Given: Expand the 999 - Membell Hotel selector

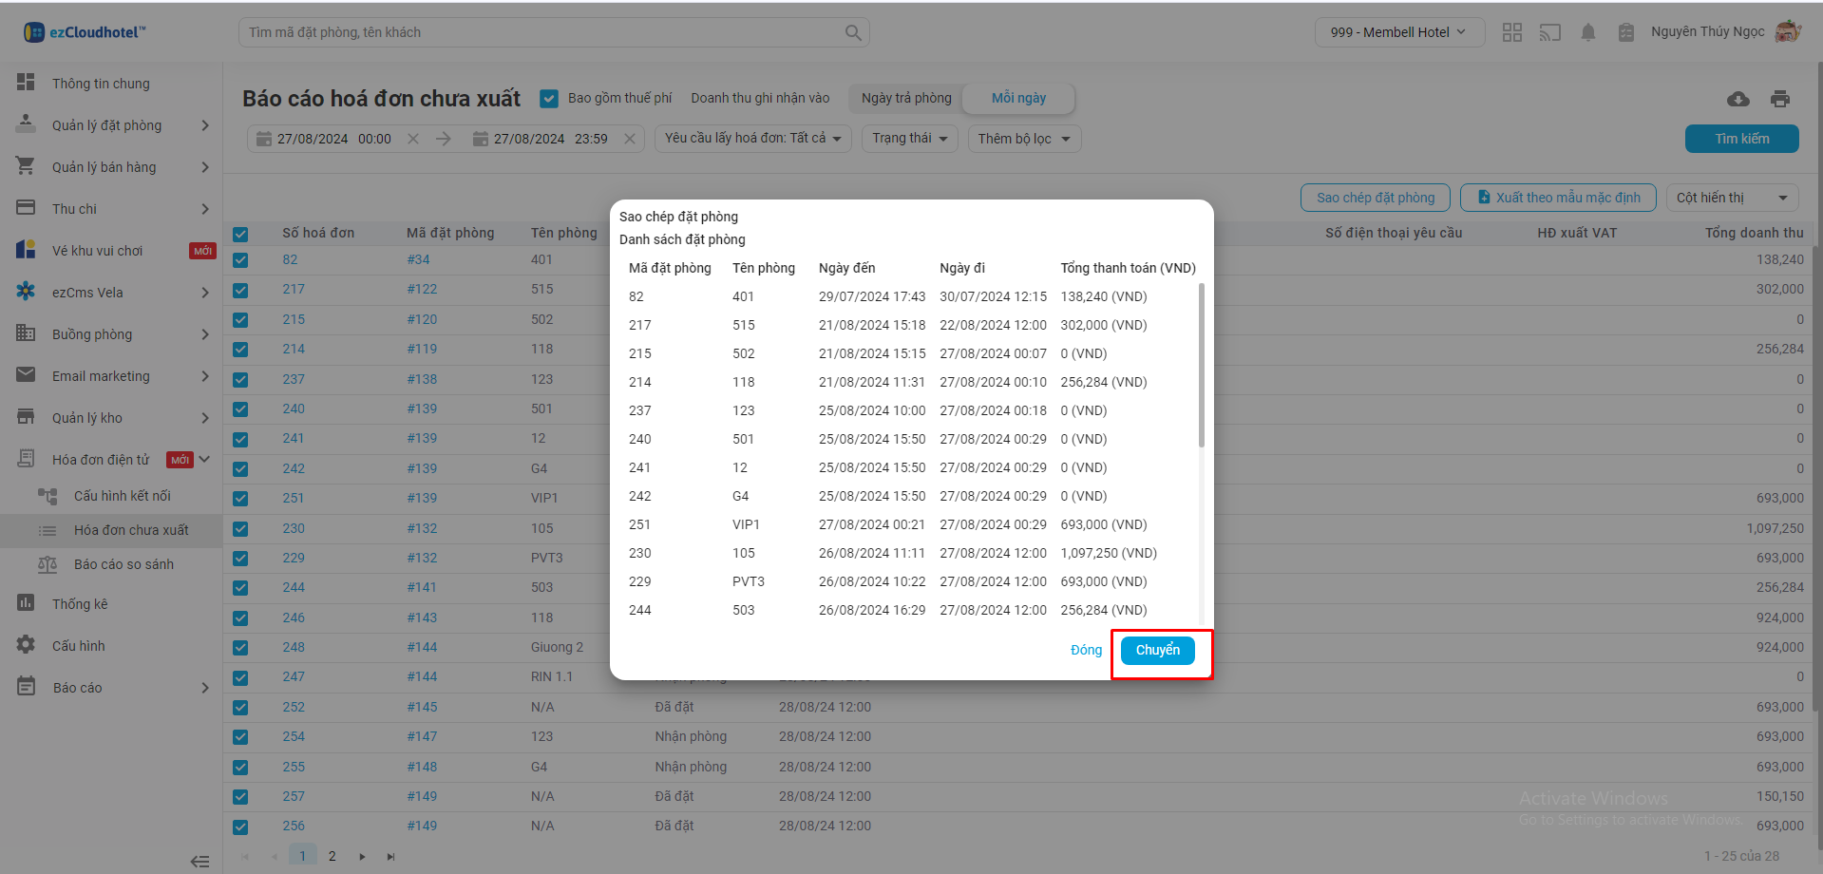Looking at the screenshot, I should tap(1397, 32).
